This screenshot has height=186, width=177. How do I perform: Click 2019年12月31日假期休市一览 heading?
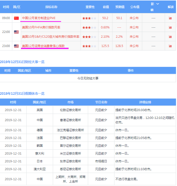(22, 94)
